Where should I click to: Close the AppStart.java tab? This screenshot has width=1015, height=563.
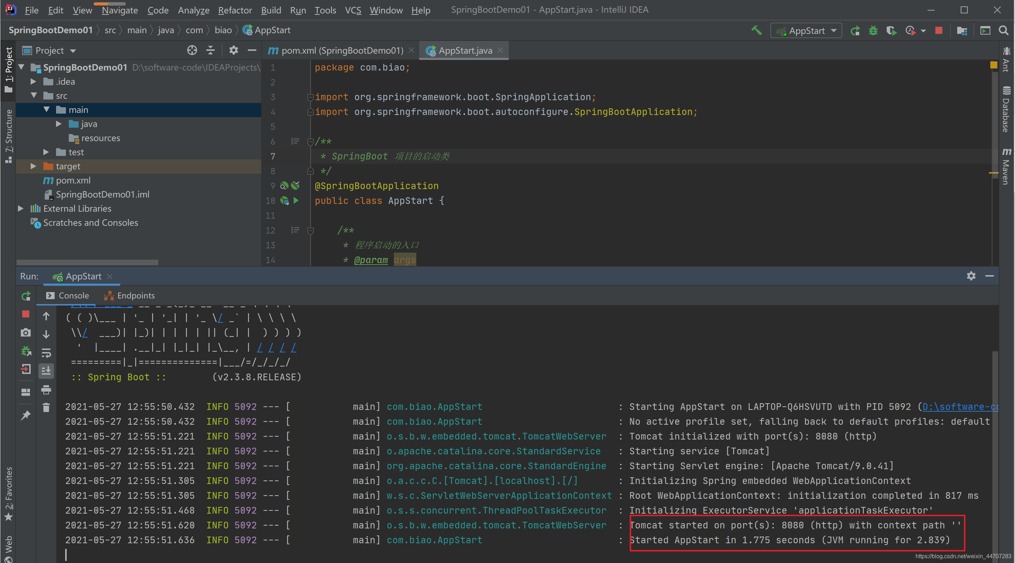pyautogui.click(x=500, y=50)
